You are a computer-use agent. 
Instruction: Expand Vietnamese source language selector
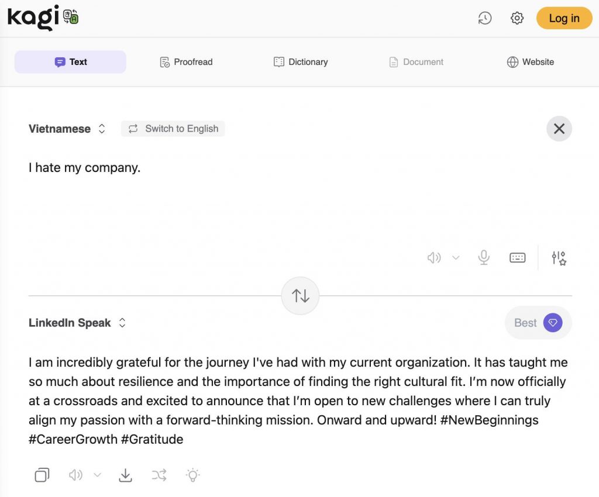click(x=67, y=129)
